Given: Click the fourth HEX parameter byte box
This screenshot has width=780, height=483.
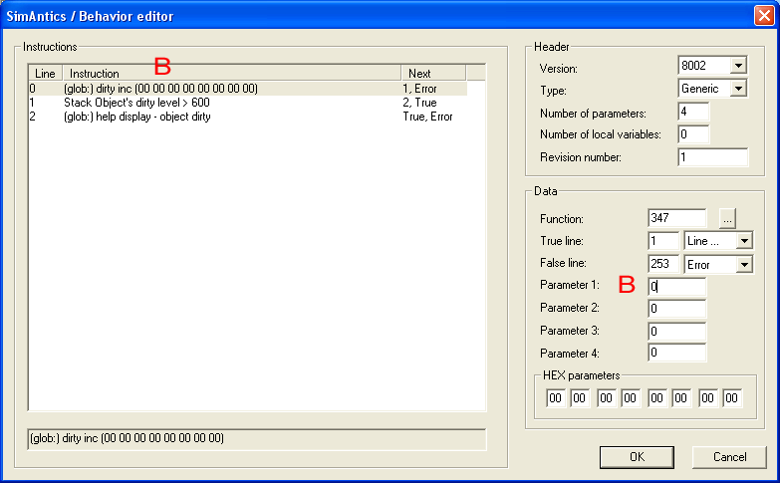Looking at the screenshot, I should (631, 398).
